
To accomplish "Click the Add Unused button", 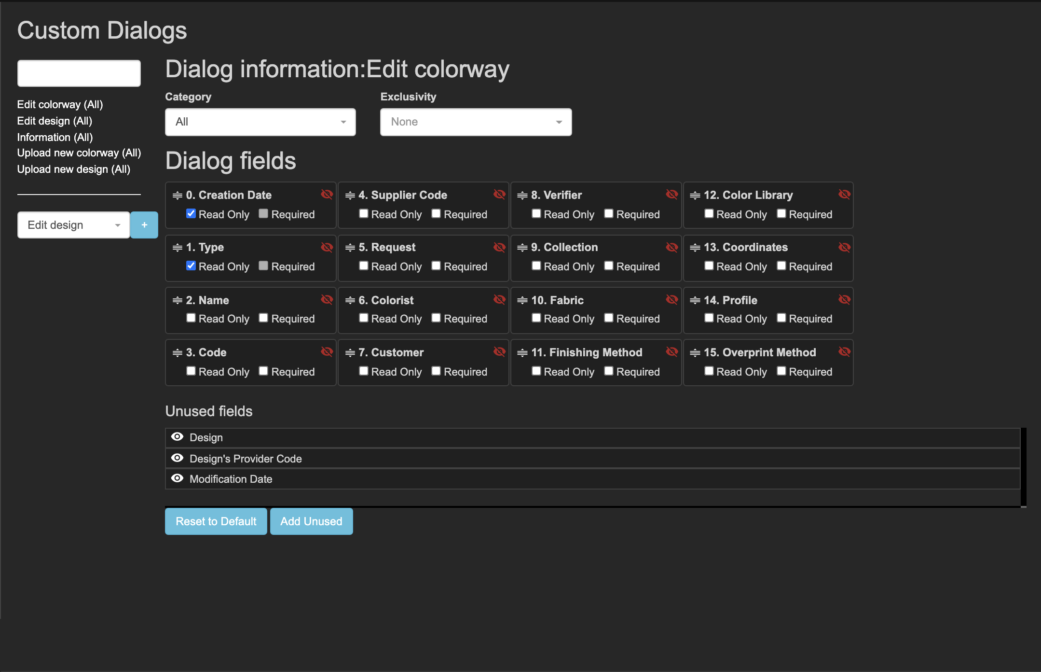I will [x=311, y=521].
